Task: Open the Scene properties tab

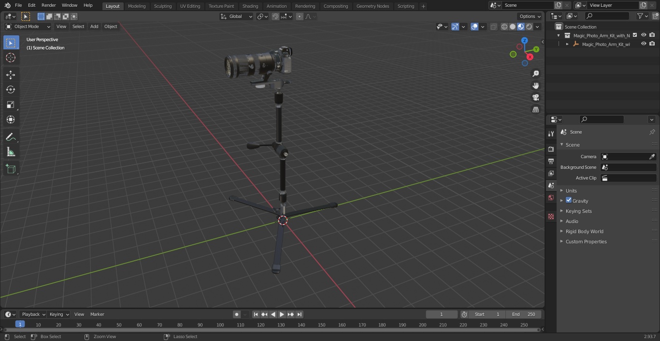Action: pos(551,185)
